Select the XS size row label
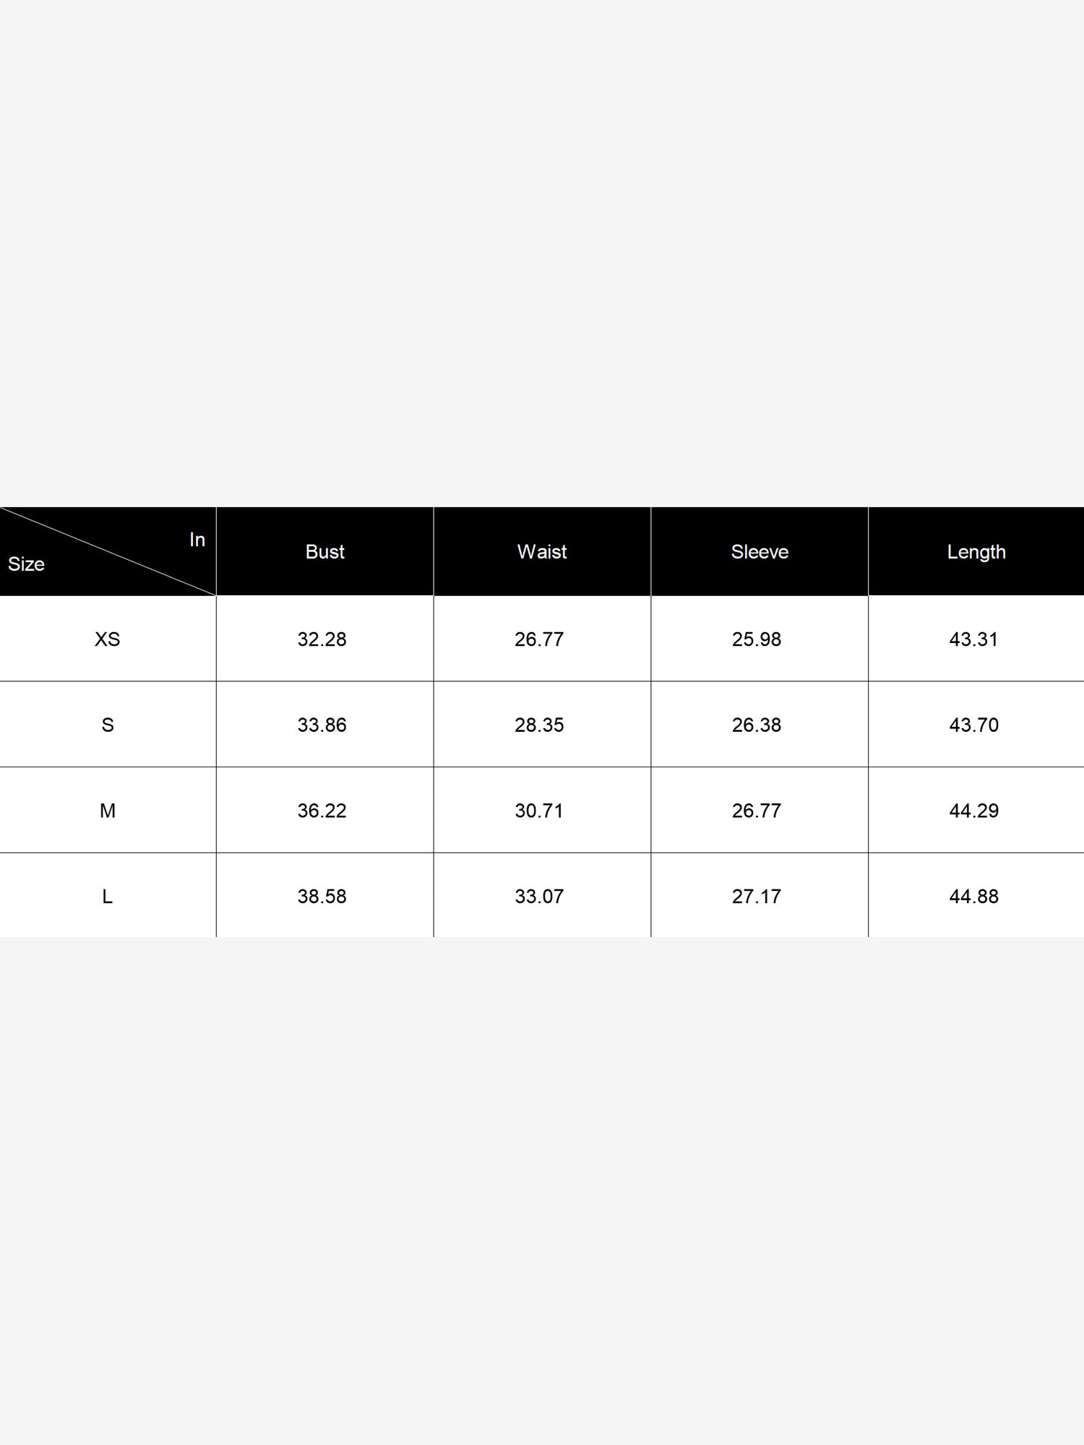The width and height of the screenshot is (1084, 1445). coord(108,639)
